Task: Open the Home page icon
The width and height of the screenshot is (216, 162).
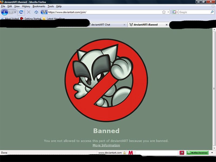Action: tap(36, 12)
